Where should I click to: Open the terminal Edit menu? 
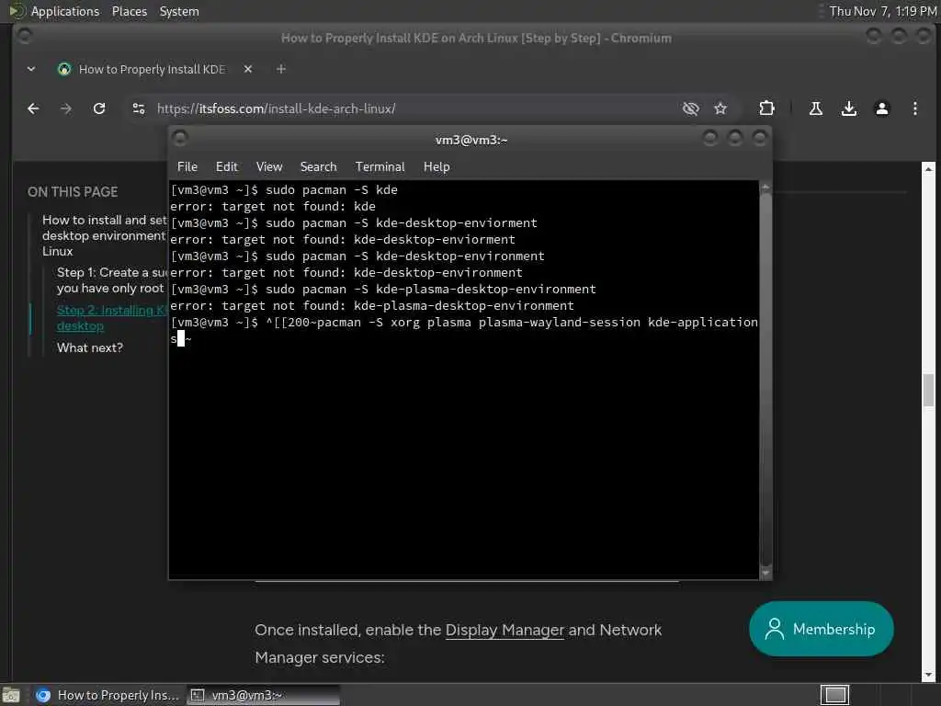point(227,167)
